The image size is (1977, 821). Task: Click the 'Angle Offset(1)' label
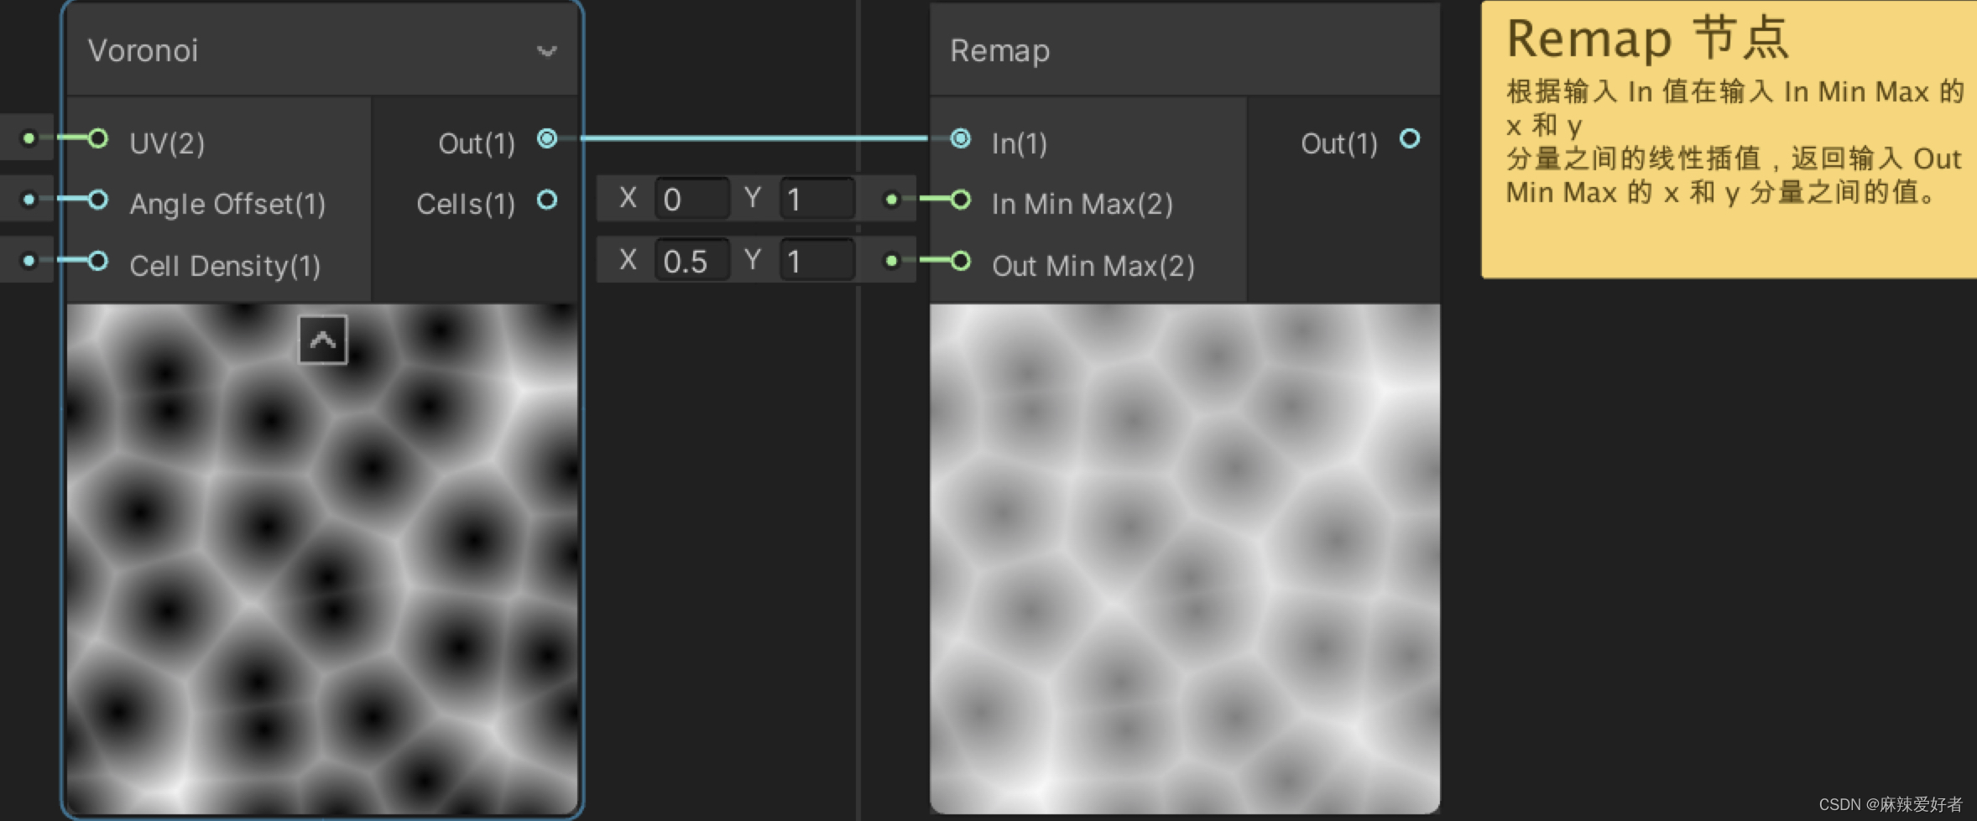227,204
